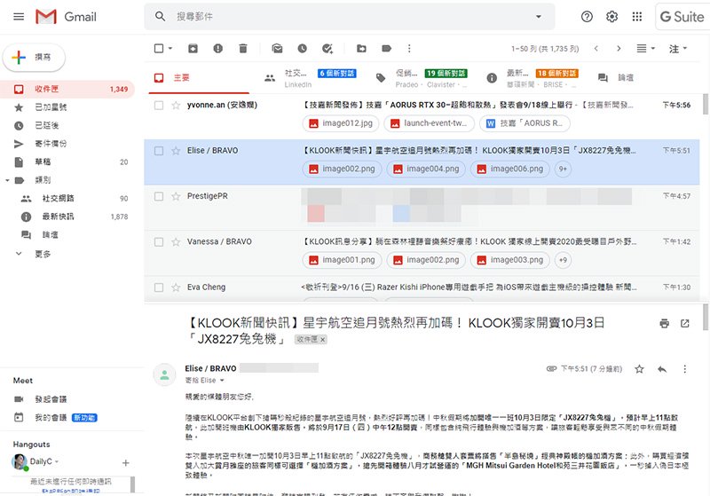The height and width of the screenshot is (496, 710).
Task: Select the Elise / BRAVO email checkbox
Action: [159, 151]
